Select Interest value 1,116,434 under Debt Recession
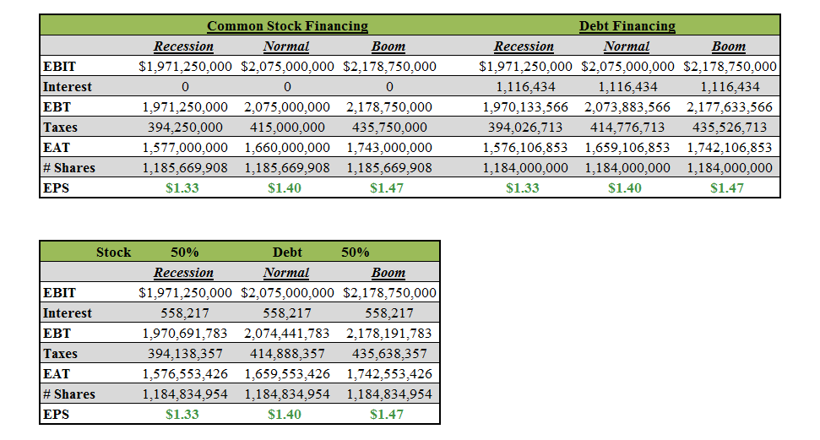Screen dimensions: 820x440 point(524,87)
